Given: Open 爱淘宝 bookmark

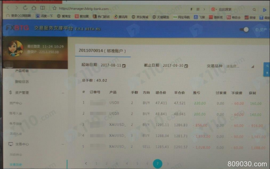Looking at the screenshot, I should (64, 16).
